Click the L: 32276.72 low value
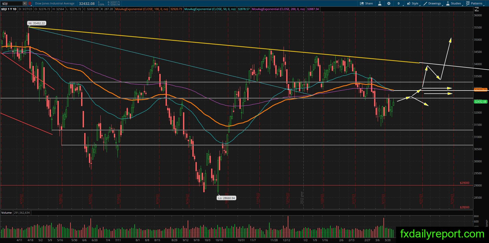The image size is (489, 243). click(73, 9)
